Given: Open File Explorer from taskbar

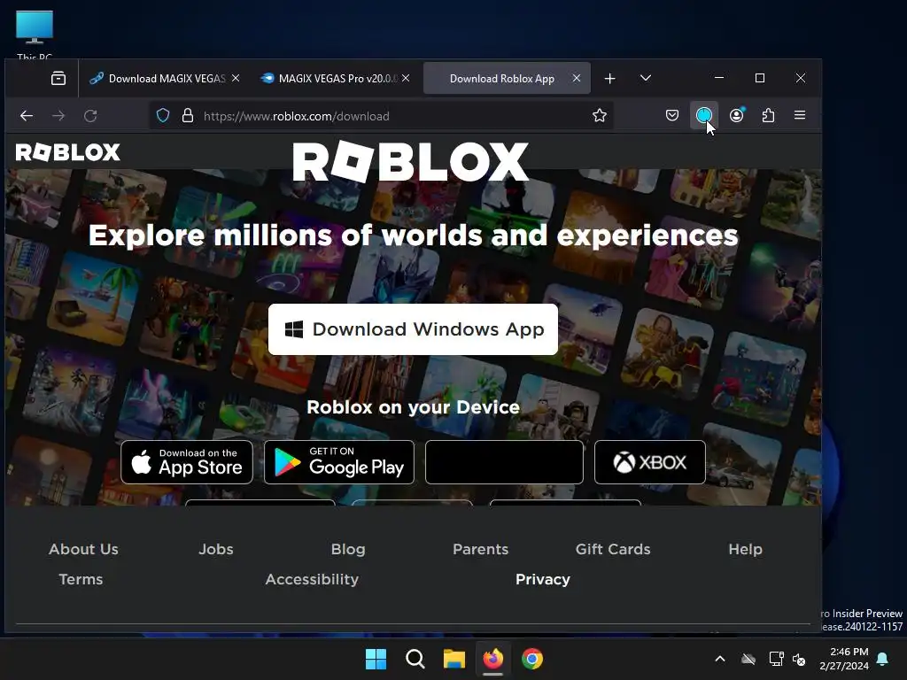Looking at the screenshot, I should point(454,659).
